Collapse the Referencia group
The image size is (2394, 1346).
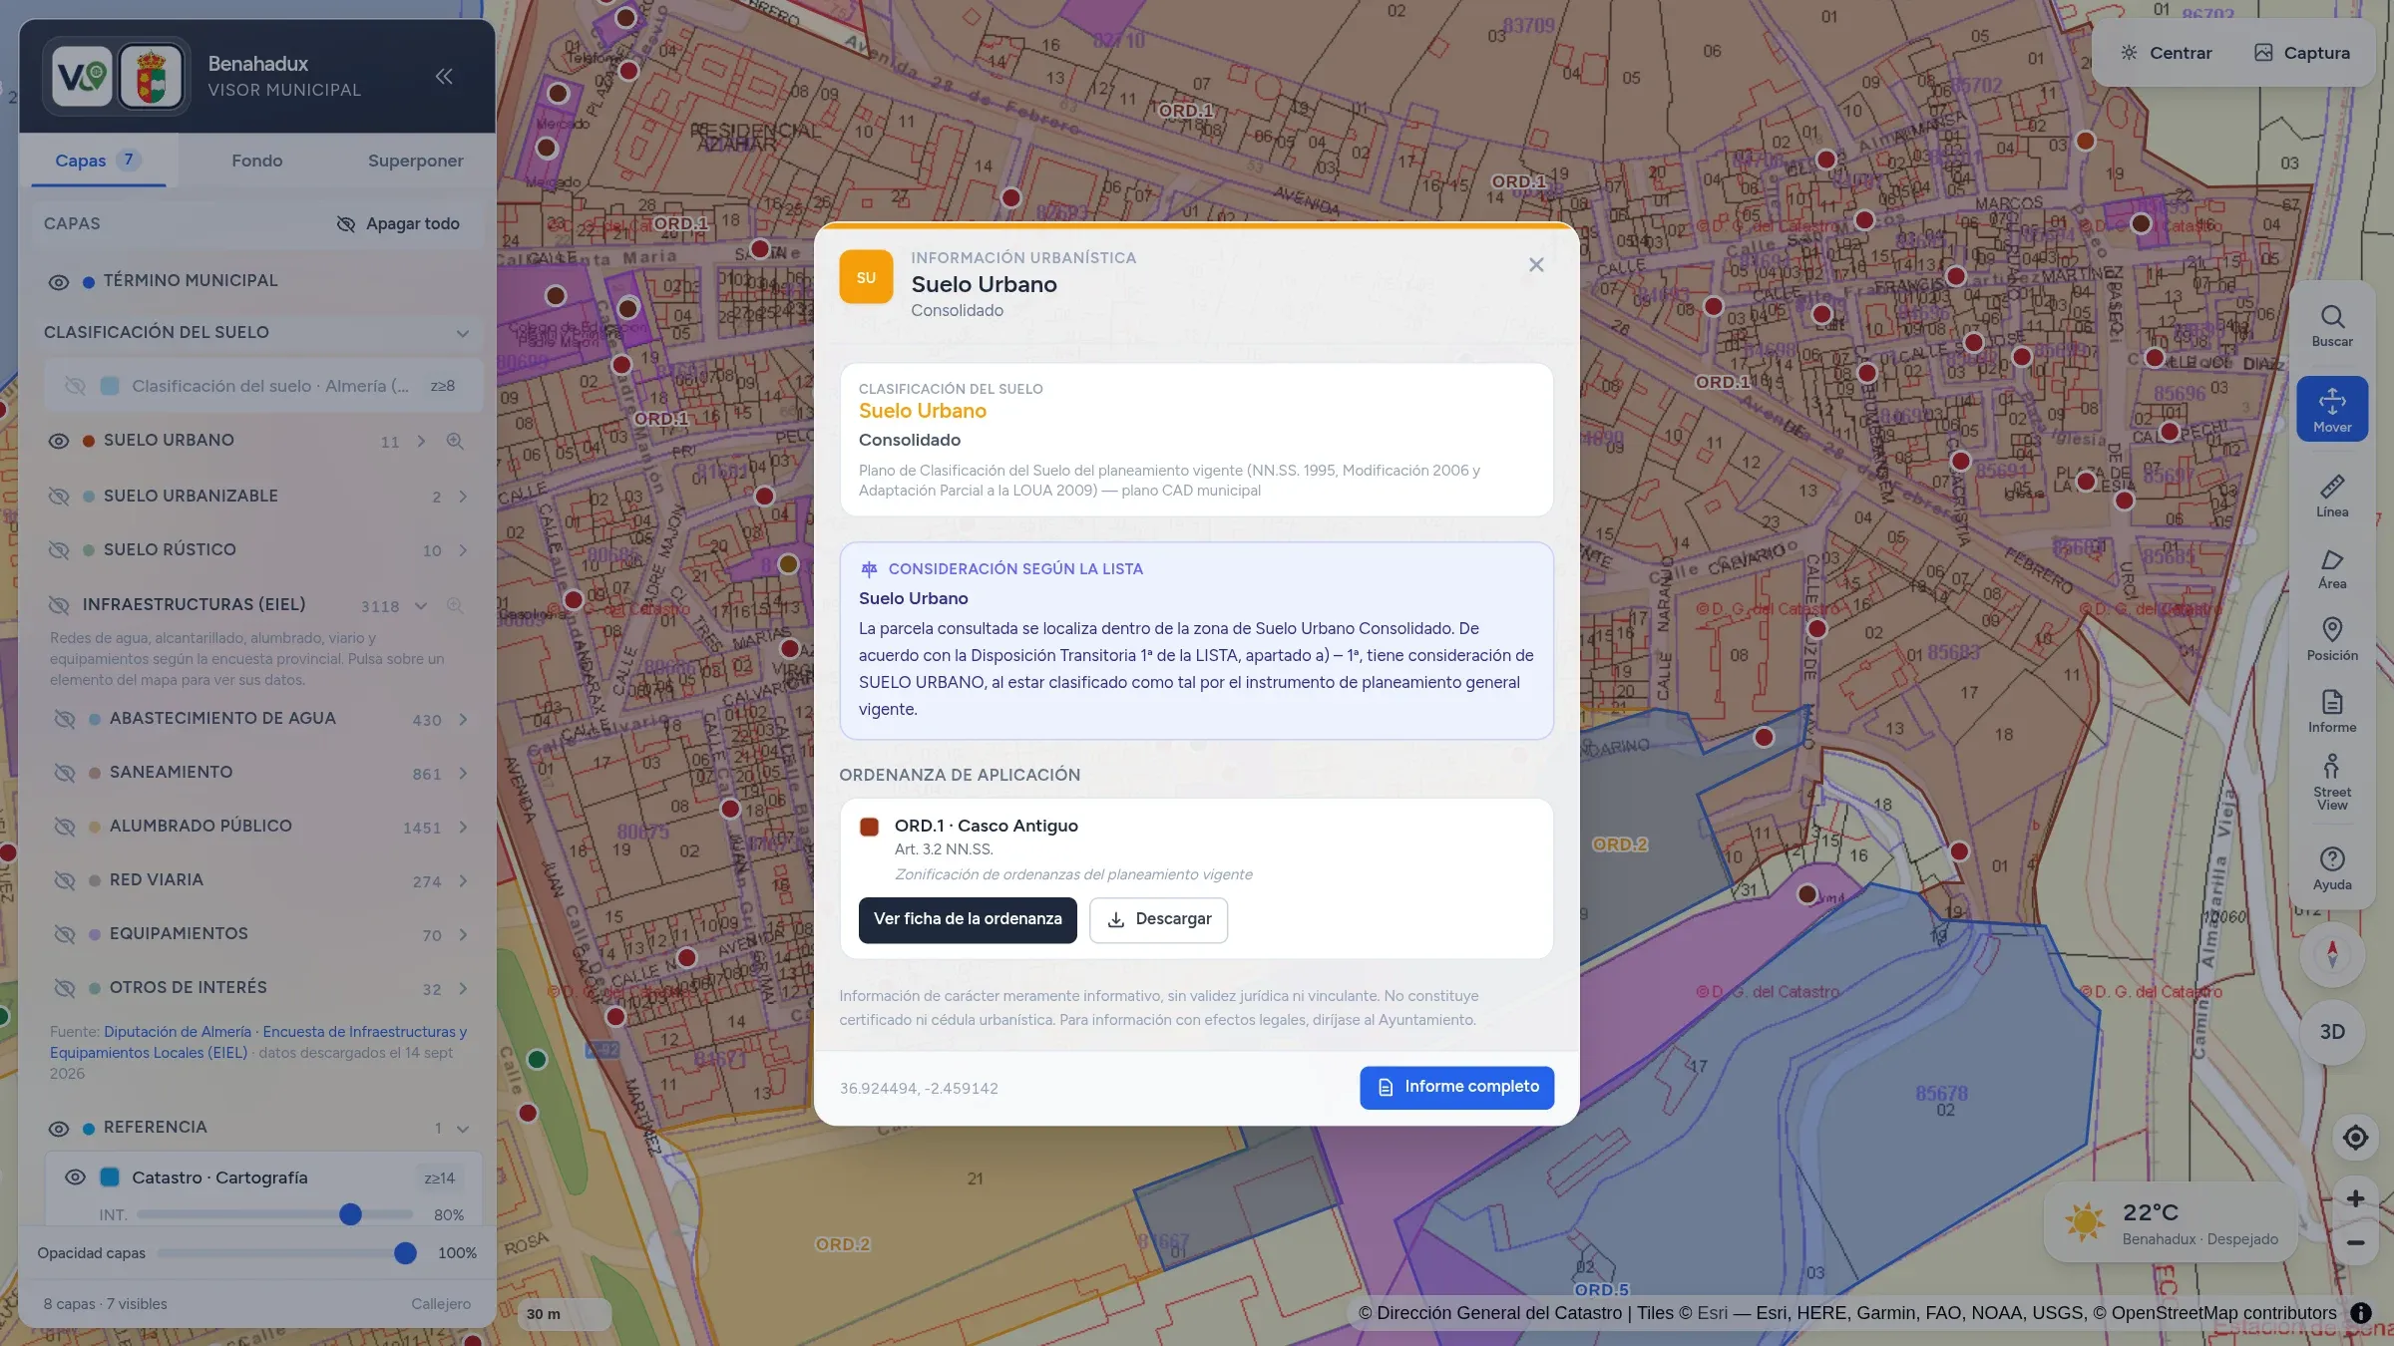tap(463, 1129)
